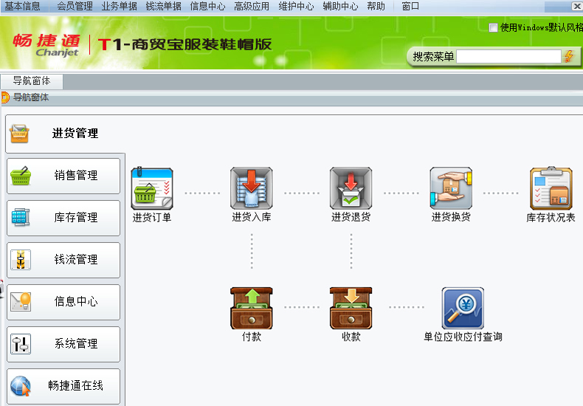Open the 基本信息 menu
Image resolution: width=583 pixels, height=406 pixels.
(22, 6)
